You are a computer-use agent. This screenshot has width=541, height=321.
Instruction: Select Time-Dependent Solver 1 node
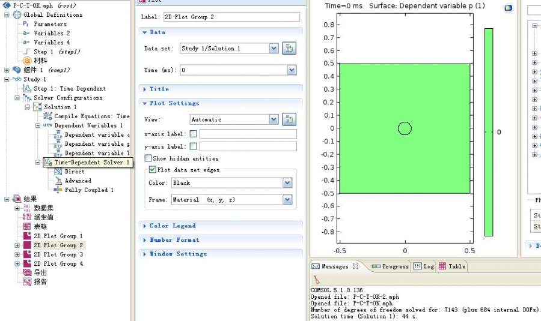pyautogui.click(x=92, y=162)
